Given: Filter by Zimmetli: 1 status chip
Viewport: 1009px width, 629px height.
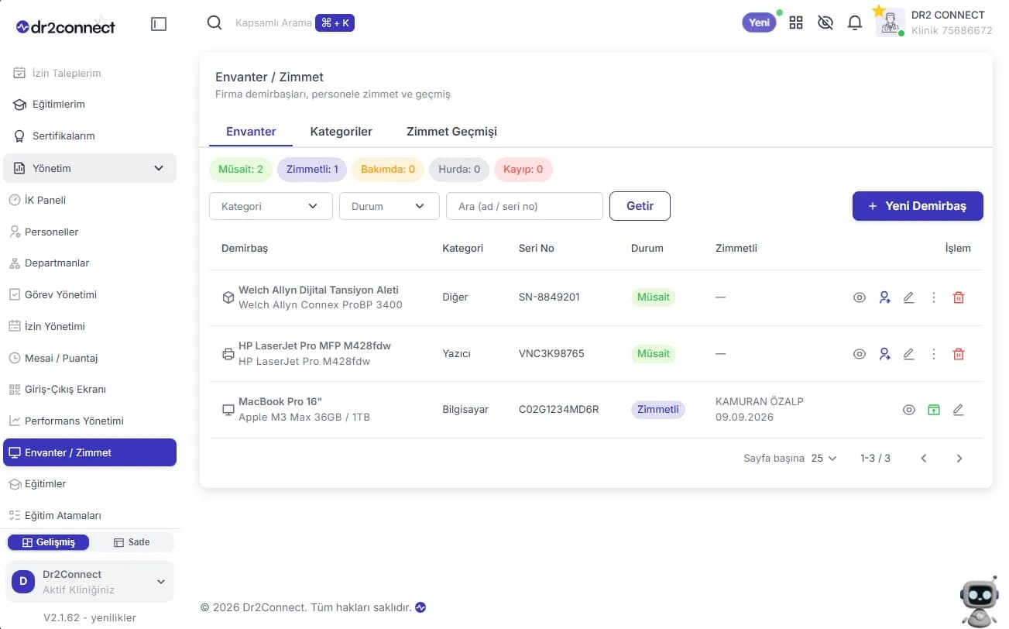Looking at the screenshot, I should coord(312,169).
